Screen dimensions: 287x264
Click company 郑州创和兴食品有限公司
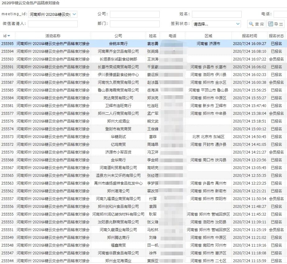coord(118,206)
